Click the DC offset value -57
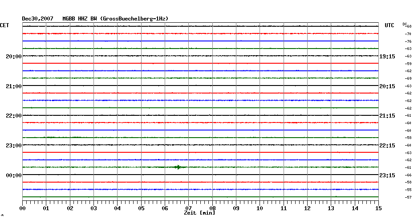 (408, 197)
